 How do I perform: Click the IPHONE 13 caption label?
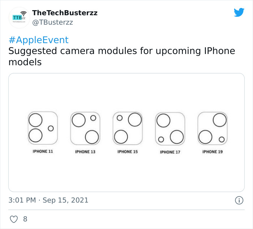pos(85,152)
